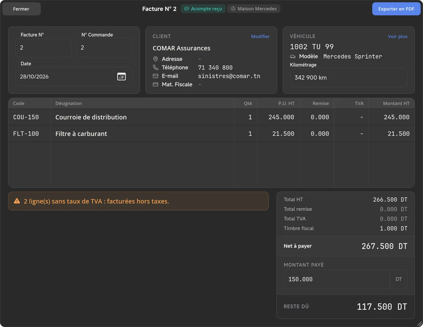The image size is (423, 327).
Task: Click Total HT value 266.500 DT
Action: pos(390,199)
